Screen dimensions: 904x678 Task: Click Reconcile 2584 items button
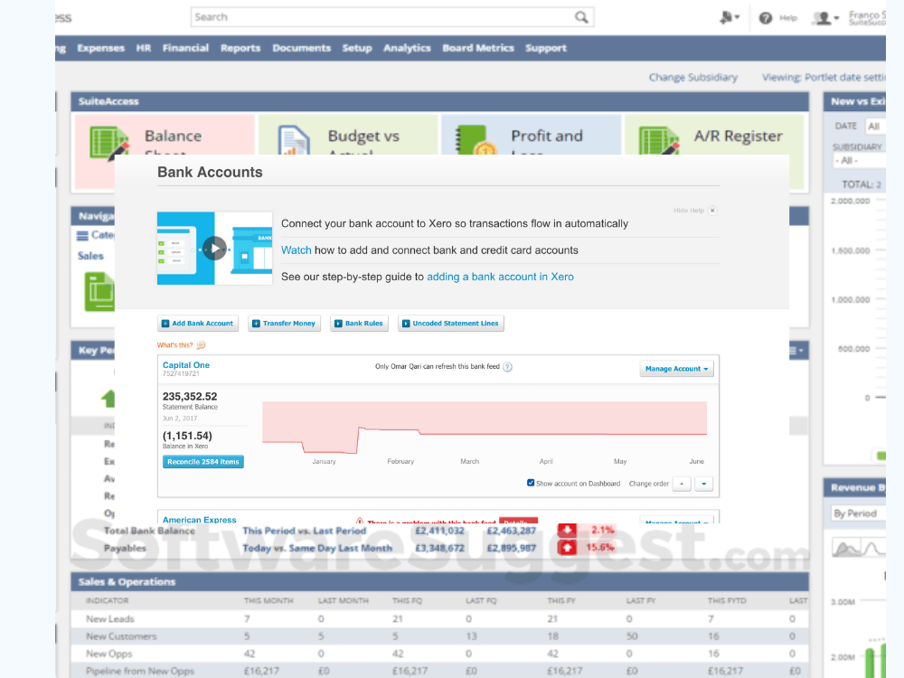point(202,462)
